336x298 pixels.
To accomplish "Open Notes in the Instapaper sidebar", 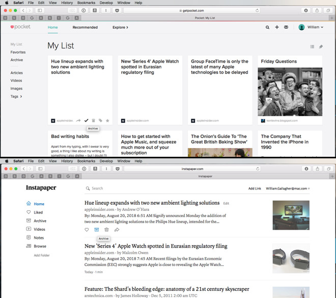I will click(x=35, y=238).
